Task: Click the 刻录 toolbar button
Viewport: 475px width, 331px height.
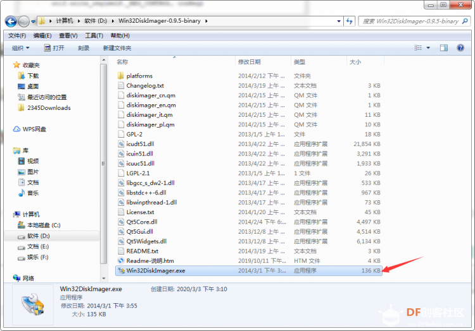Action: coord(84,48)
